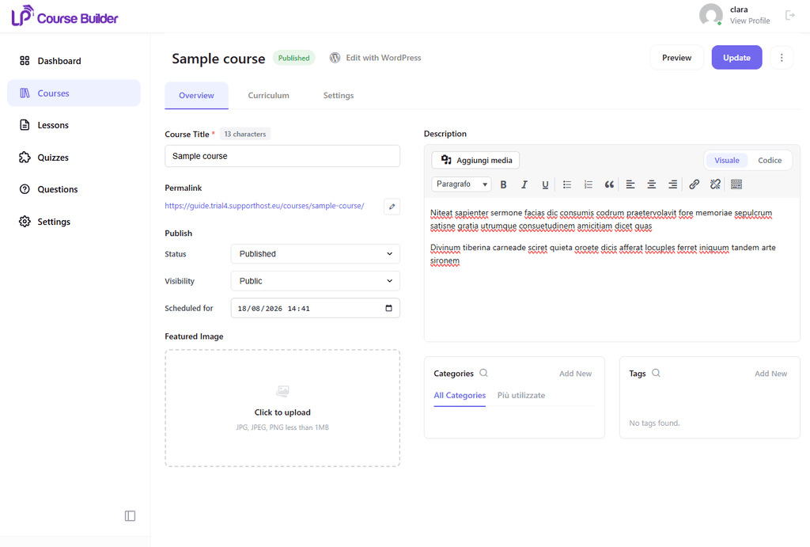
Task: Open the Visibility dropdown showing Public
Action: [x=315, y=281]
